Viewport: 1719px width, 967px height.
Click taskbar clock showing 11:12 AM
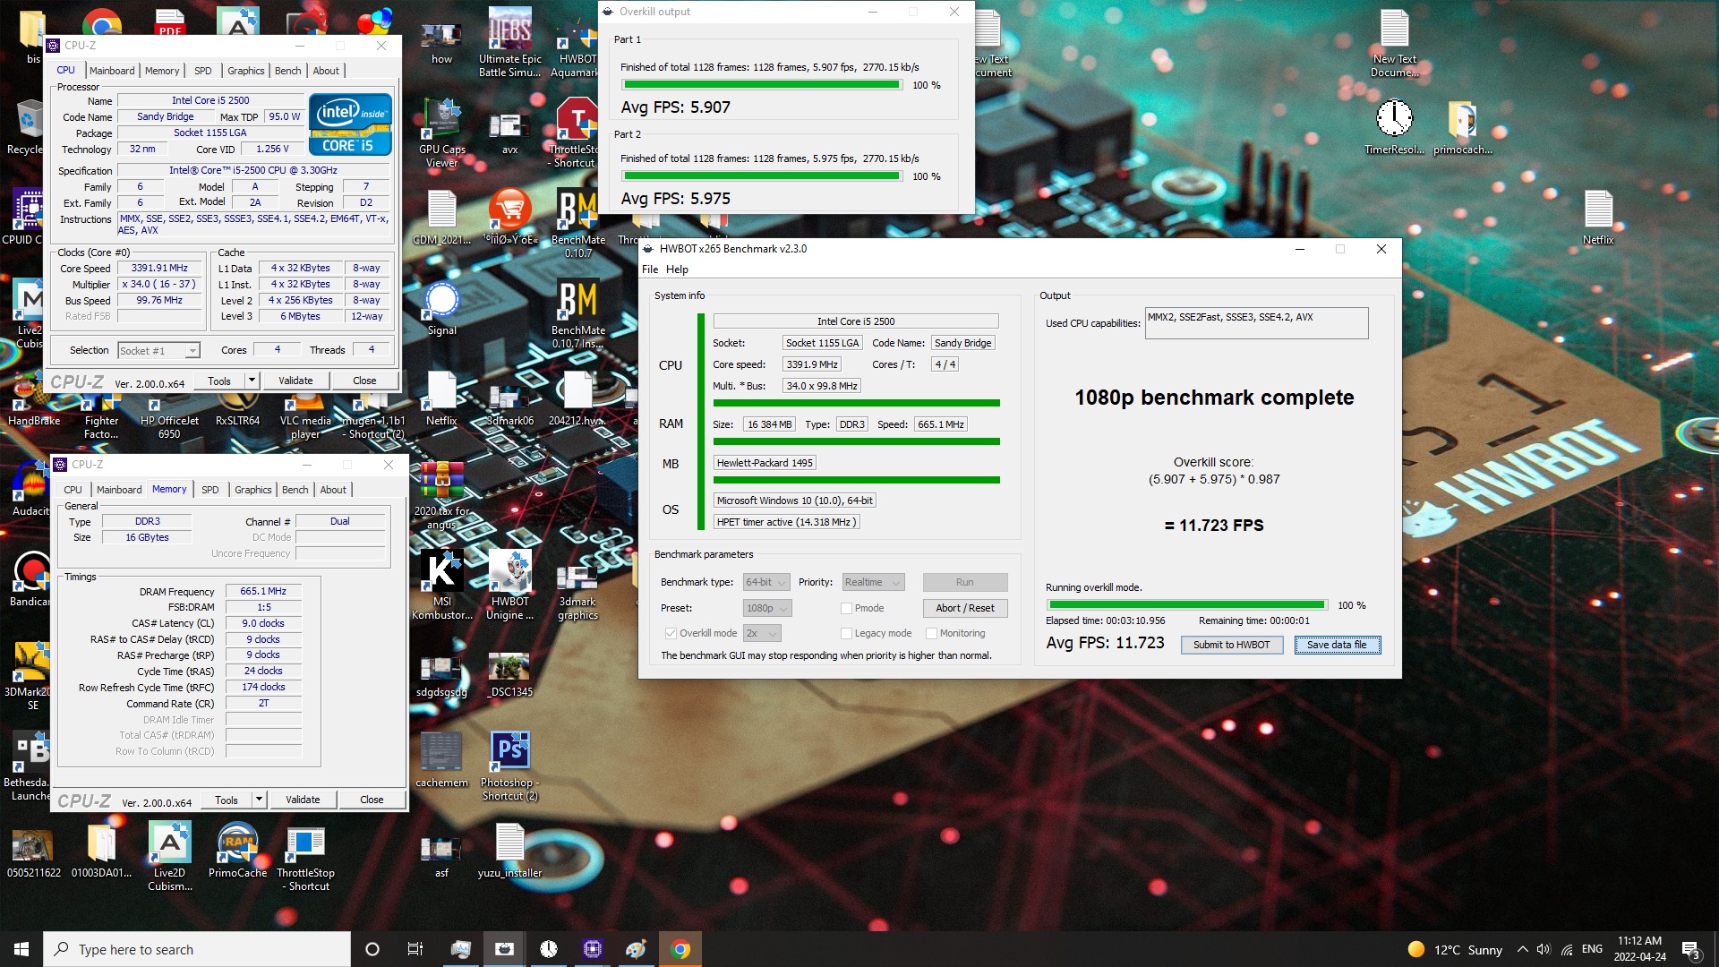(1639, 949)
